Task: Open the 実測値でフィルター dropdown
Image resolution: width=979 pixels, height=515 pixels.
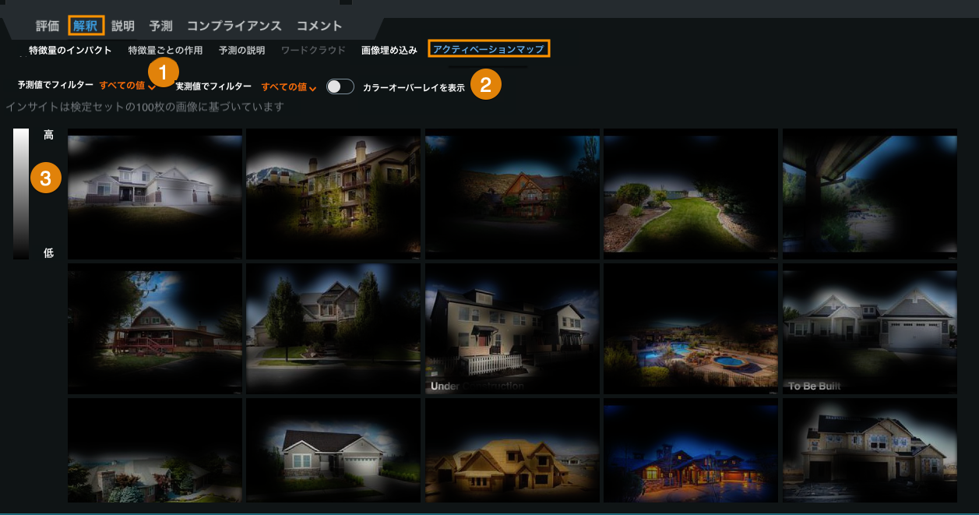Action: coord(288,86)
